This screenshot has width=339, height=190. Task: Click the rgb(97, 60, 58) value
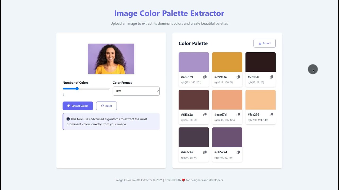point(189,120)
